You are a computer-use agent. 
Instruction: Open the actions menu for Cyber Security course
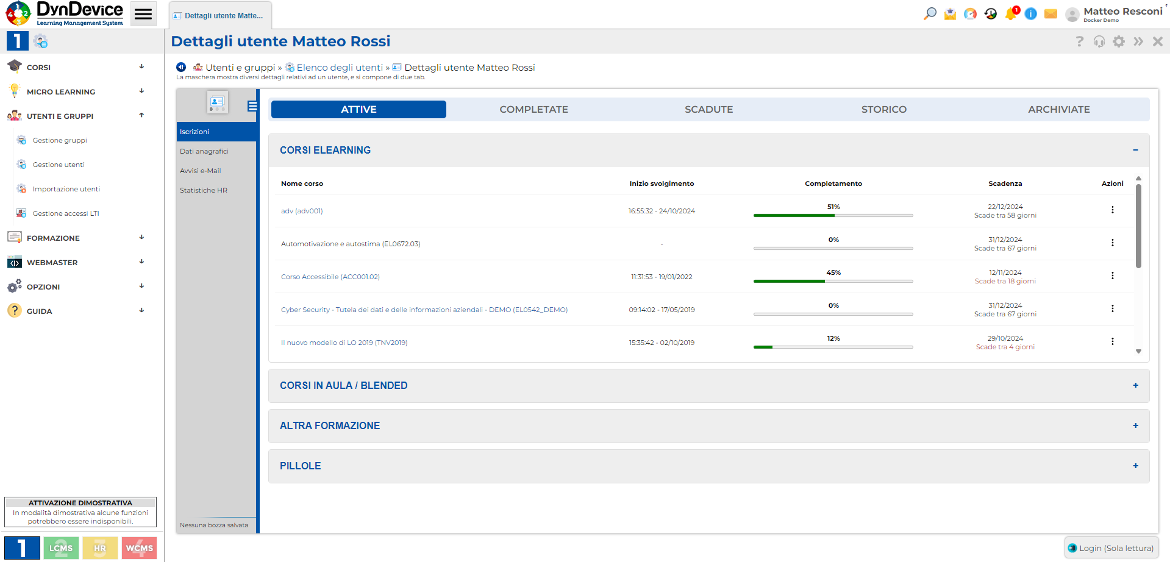tap(1113, 309)
